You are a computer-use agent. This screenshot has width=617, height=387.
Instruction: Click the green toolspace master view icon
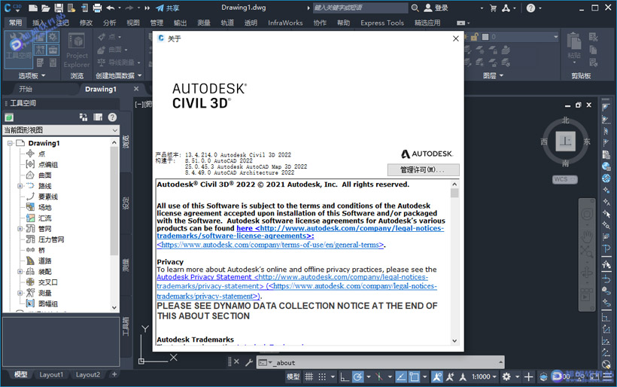point(9,117)
